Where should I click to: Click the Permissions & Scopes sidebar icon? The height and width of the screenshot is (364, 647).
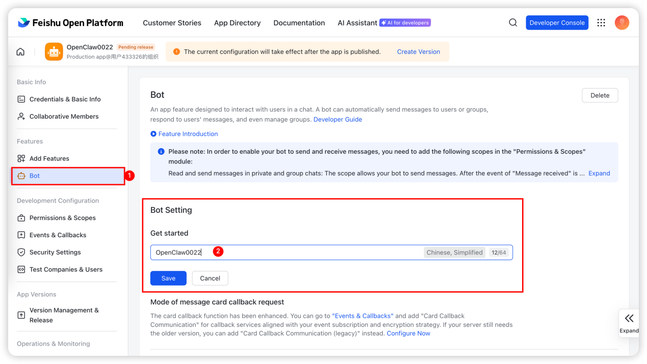21,218
